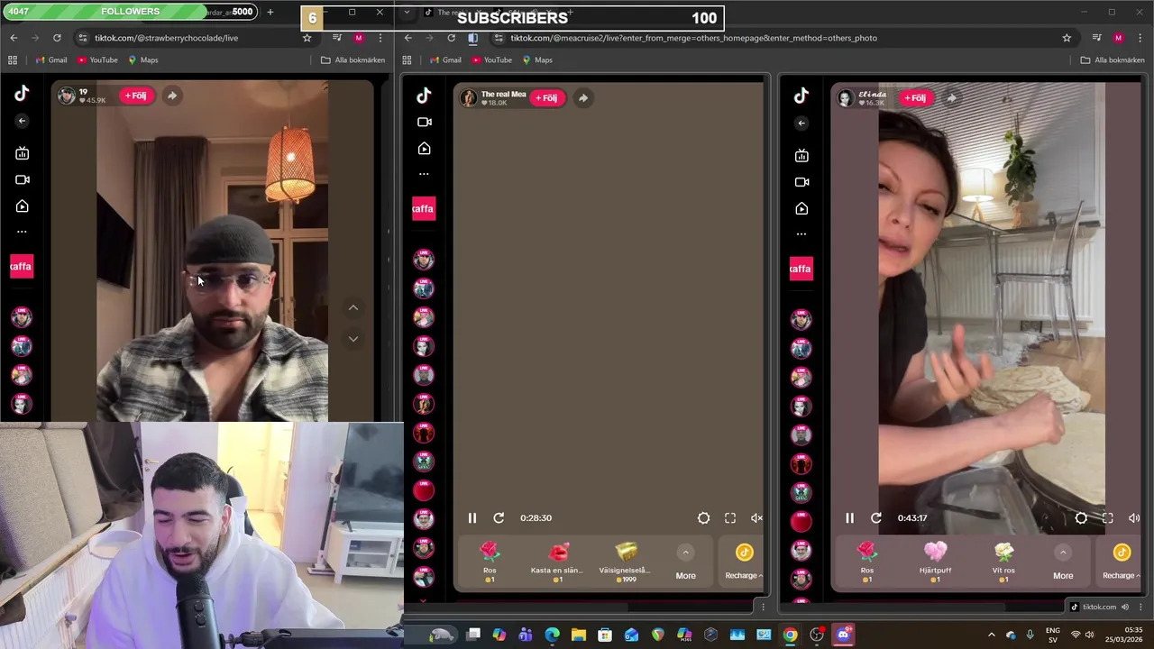Click TikTok logo in The real Mea pane

tap(424, 96)
